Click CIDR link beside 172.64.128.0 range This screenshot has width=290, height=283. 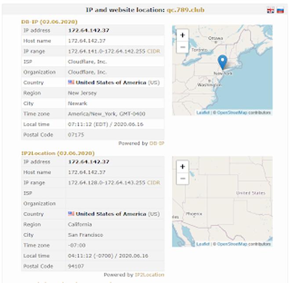pos(153,183)
